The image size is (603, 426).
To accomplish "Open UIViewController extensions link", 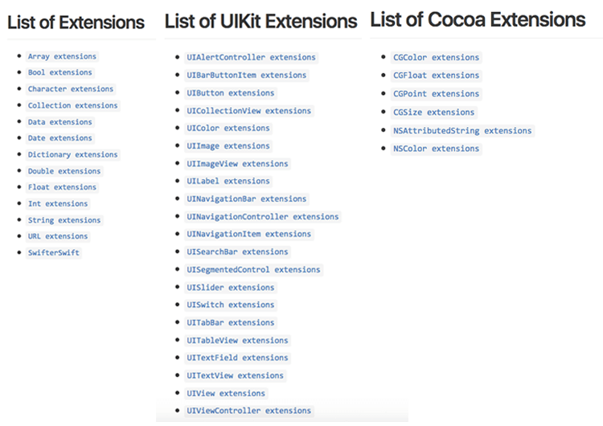I will (x=248, y=411).
